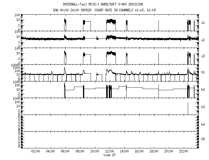
Task: Select the h1 channel label
Action: [x=203, y=73]
